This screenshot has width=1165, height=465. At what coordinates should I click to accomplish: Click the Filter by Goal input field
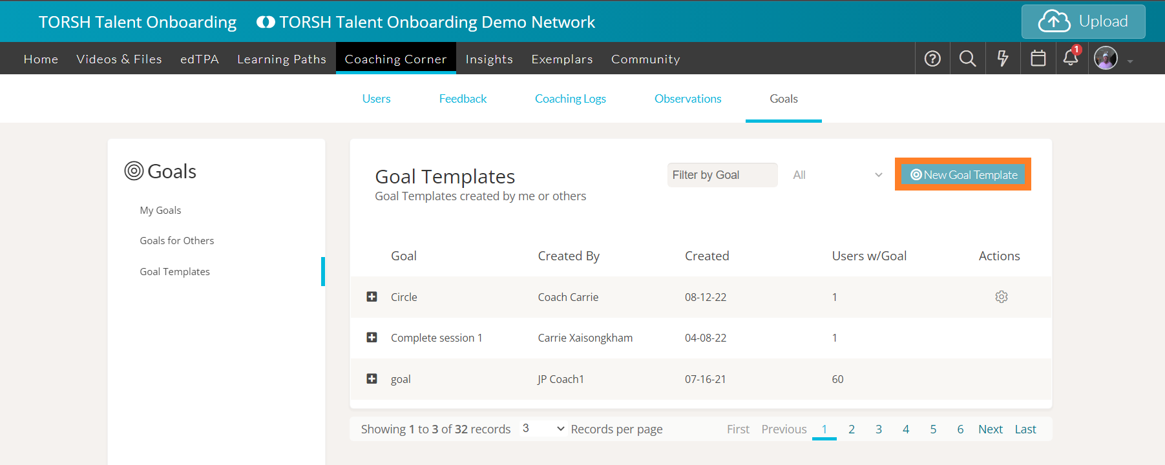(722, 175)
